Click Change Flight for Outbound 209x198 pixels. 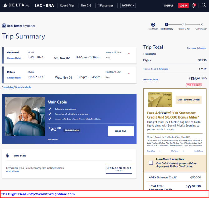click(x=14, y=58)
